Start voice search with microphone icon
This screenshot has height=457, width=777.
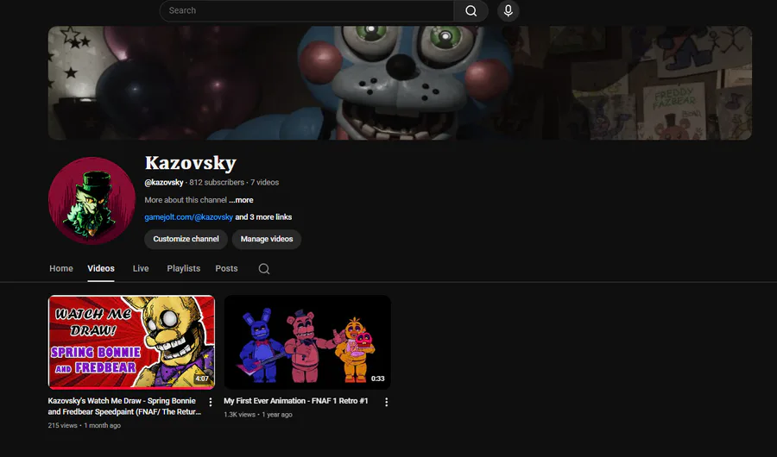click(x=508, y=11)
